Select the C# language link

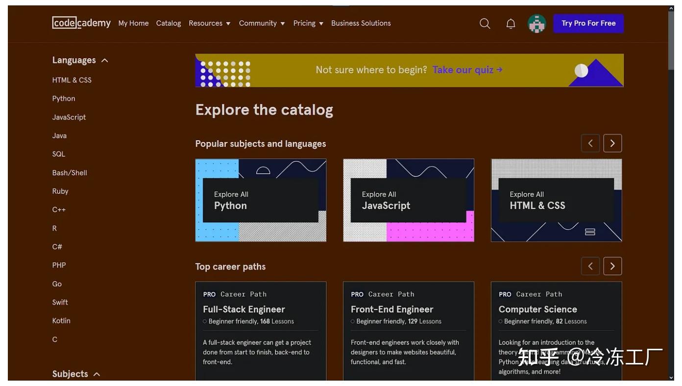tap(57, 247)
